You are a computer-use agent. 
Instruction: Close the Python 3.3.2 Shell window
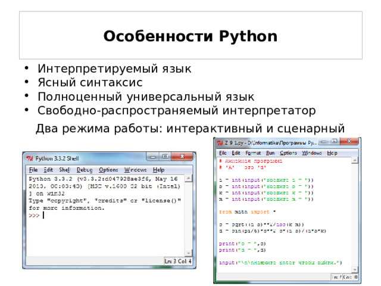tap(183, 156)
